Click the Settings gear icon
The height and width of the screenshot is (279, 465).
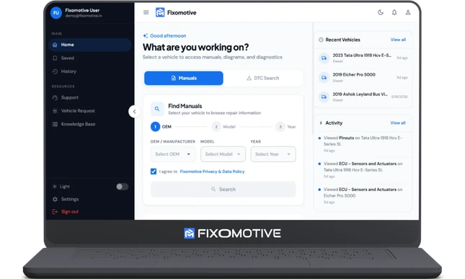(x=55, y=199)
